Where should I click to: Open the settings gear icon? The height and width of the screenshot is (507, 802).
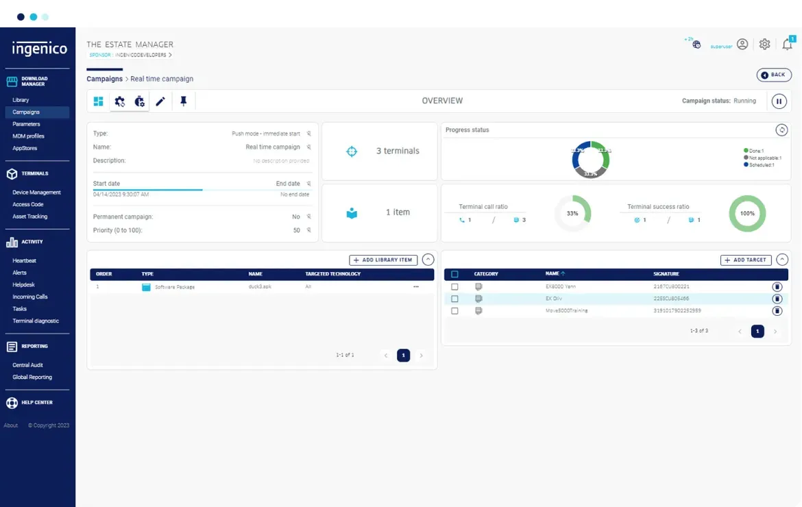(764, 45)
